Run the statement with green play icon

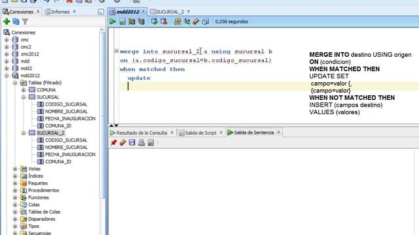(113, 22)
